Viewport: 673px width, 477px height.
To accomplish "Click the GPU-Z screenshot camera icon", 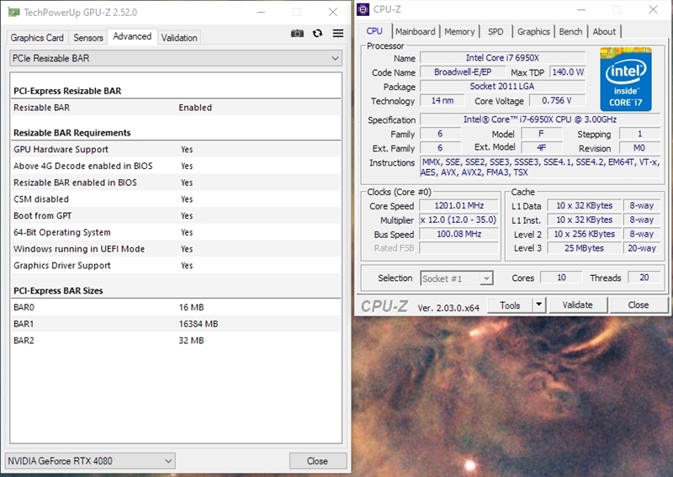I will point(297,34).
